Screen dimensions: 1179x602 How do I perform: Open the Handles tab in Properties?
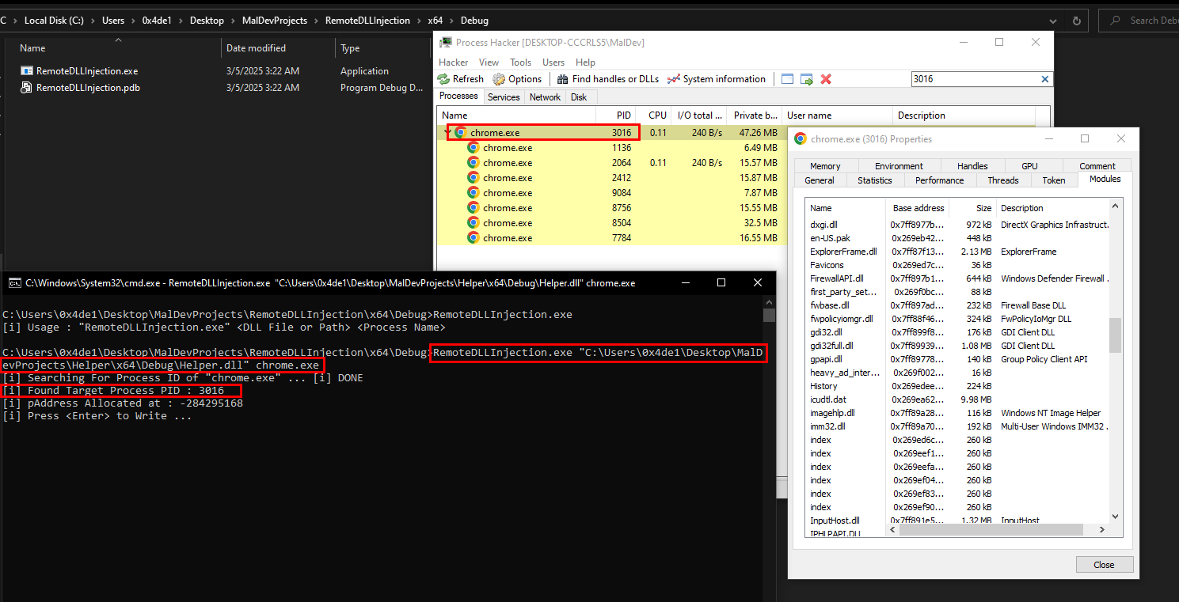click(x=972, y=166)
